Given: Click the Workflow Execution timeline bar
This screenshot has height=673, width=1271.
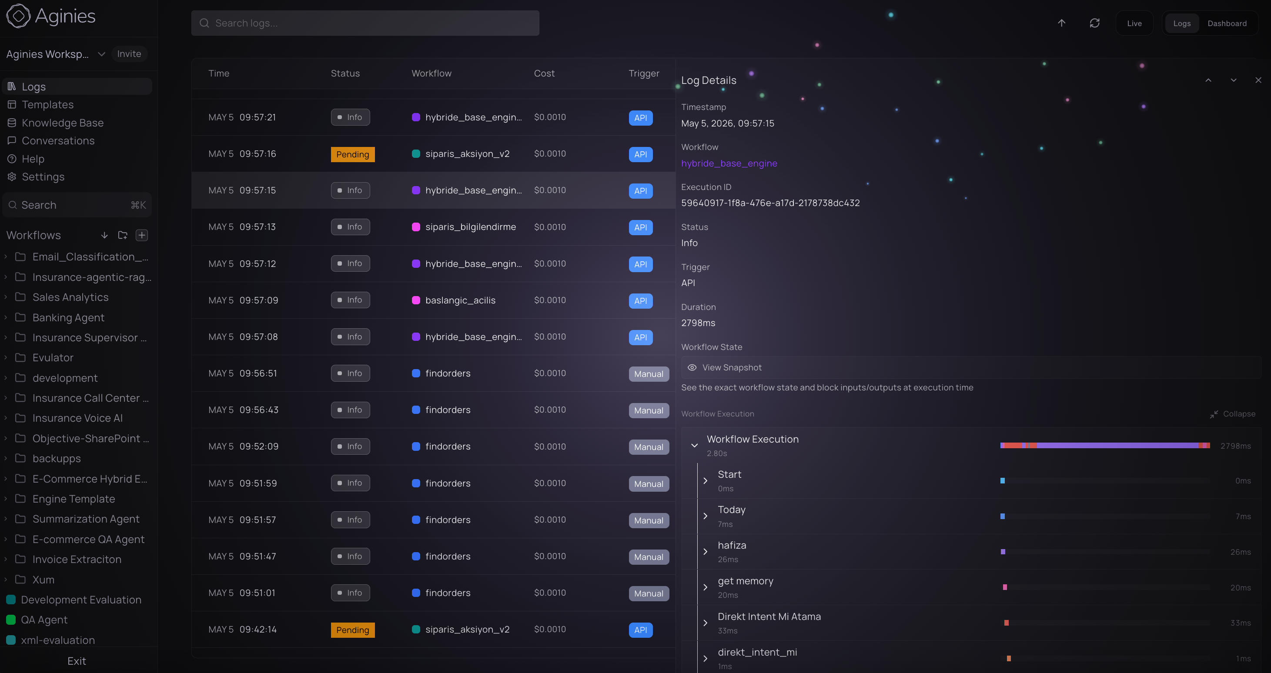Looking at the screenshot, I should point(1105,446).
